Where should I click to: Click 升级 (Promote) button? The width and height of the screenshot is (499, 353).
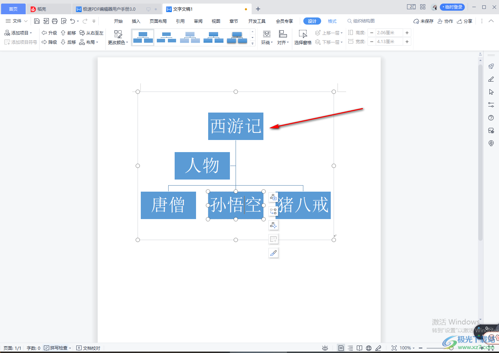49,33
